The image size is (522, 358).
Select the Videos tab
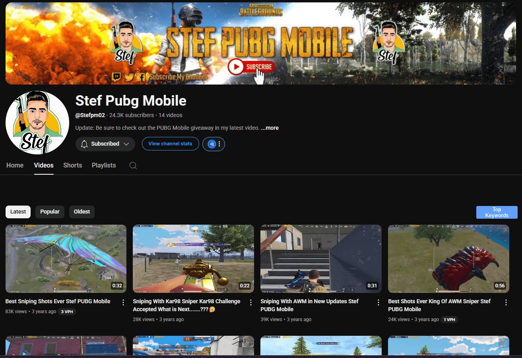44,166
